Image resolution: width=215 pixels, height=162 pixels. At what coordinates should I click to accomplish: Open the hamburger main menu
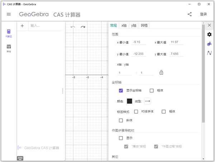tap(9, 14)
